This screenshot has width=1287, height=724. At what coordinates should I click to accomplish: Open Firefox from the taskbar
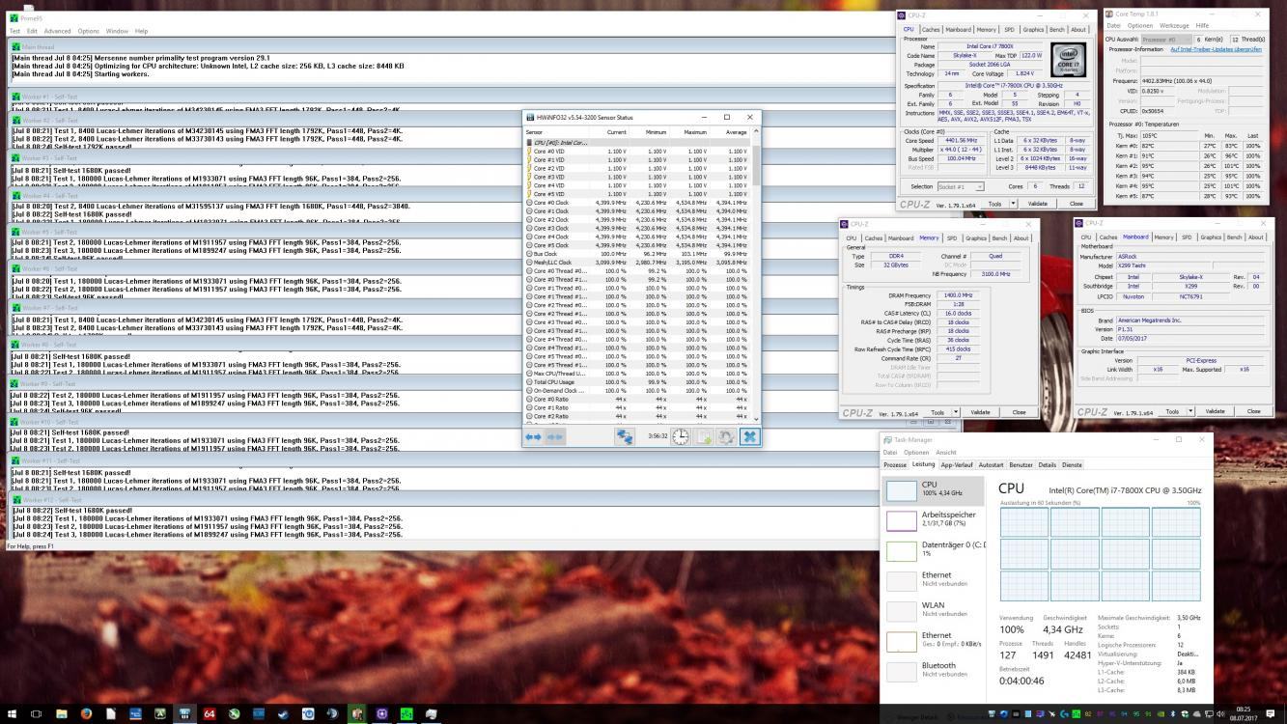[86, 714]
